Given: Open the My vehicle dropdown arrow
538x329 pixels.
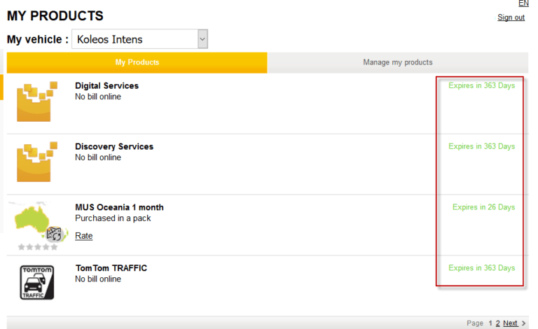Looking at the screenshot, I should [x=202, y=39].
